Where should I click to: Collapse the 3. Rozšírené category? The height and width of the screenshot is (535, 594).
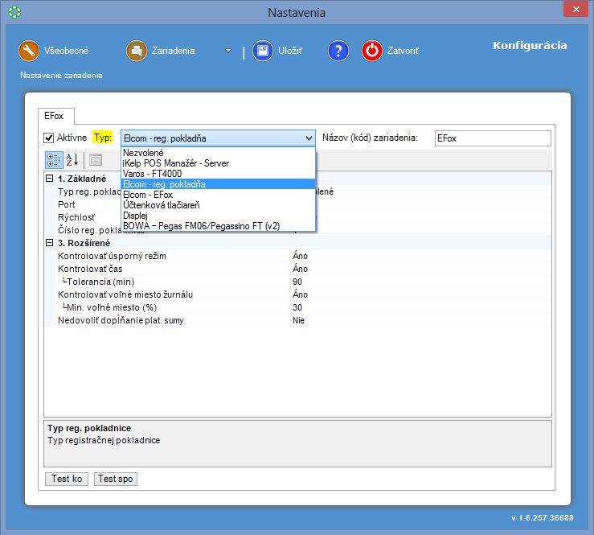(50, 243)
